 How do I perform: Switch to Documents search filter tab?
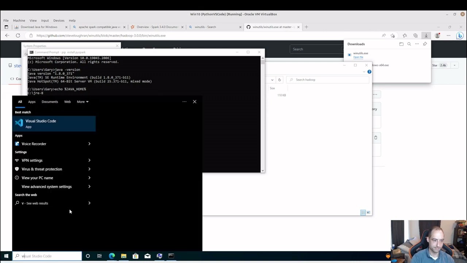pos(50,102)
